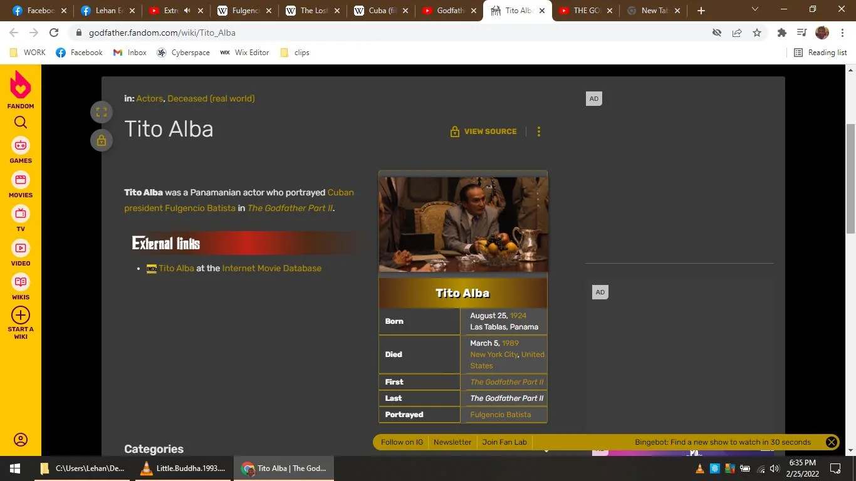Switch to the THE GO YouTube tab

pyautogui.click(x=585, y=11)
